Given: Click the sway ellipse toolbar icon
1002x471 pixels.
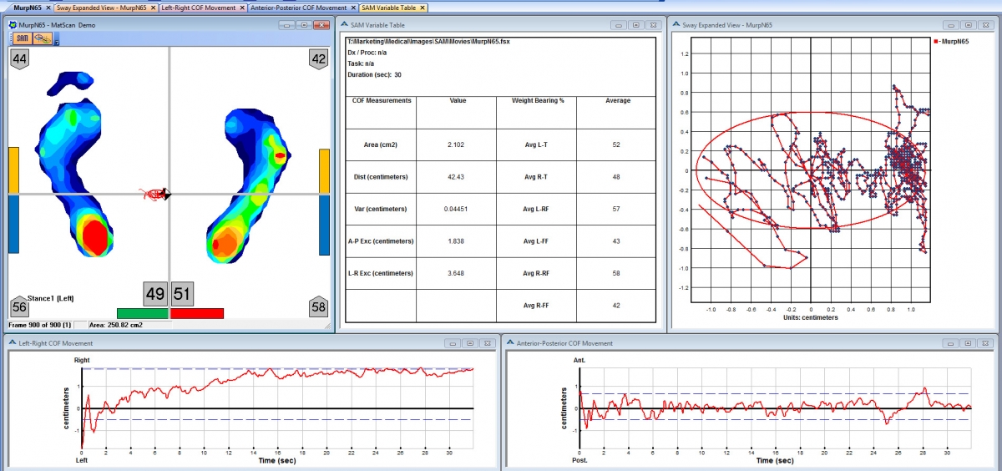Looking at the screenshot, I should point(41,38).
